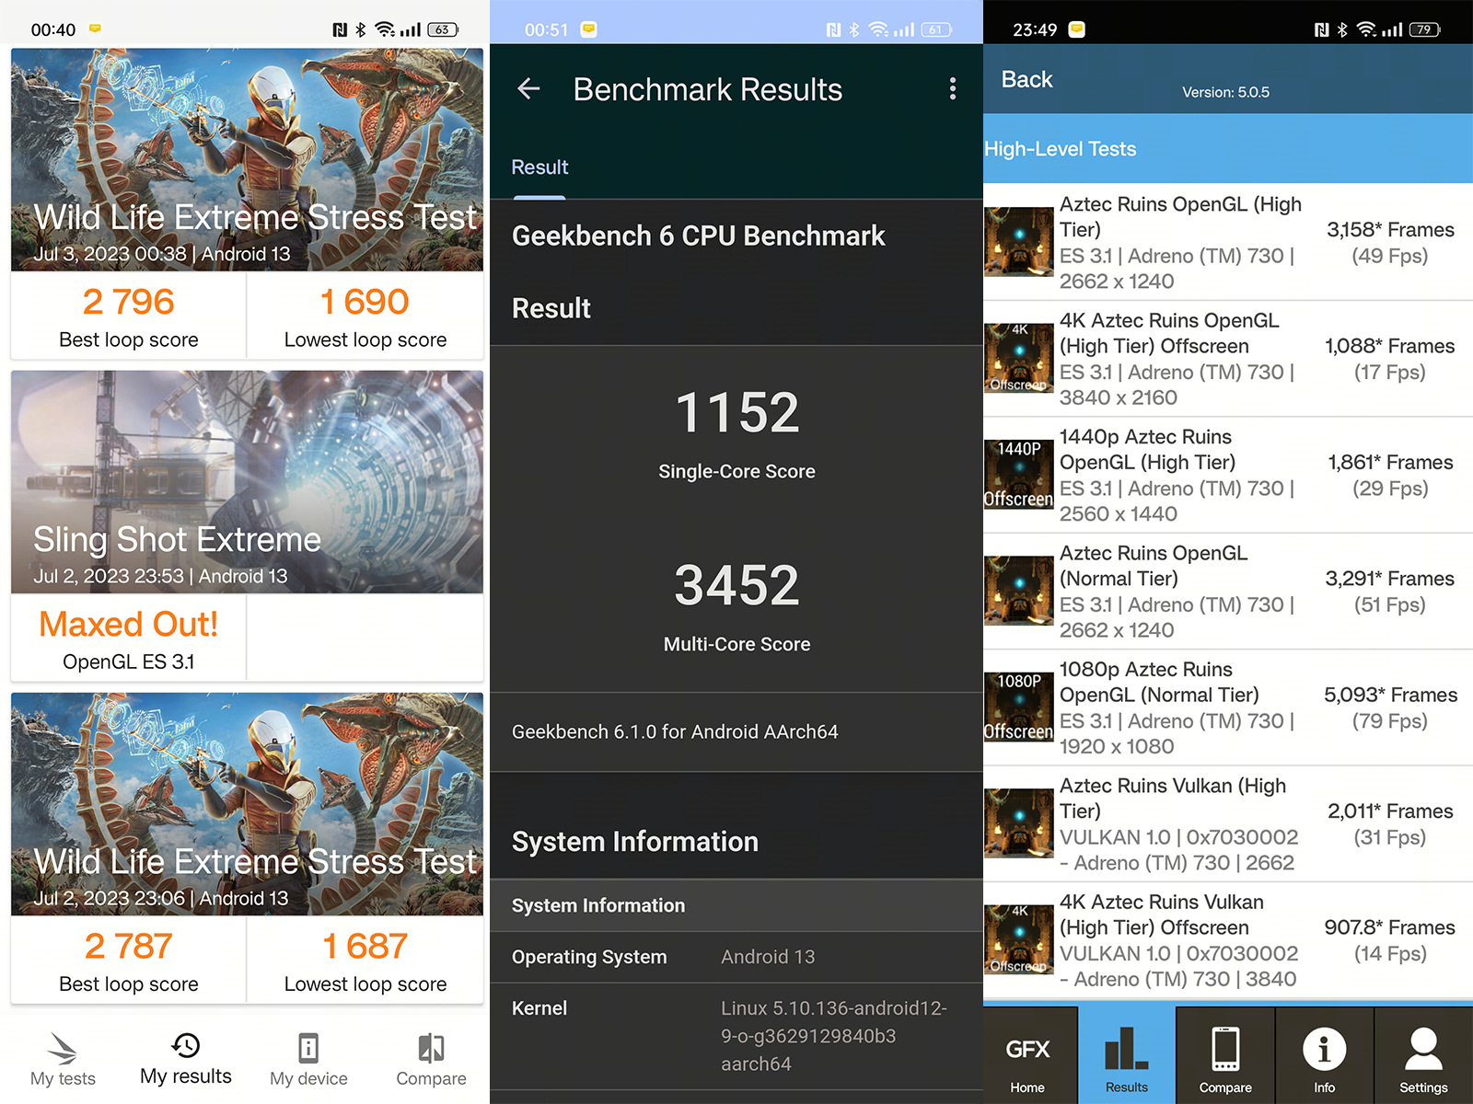Tap Wi-Fi icon in Geekbench status bar
Viewport: 1473px width, 1104px height.
point(878,29)
